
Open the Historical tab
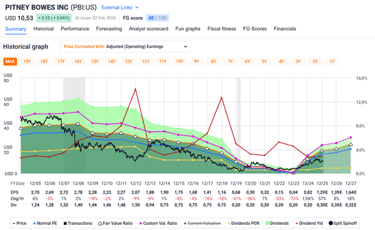43,29
